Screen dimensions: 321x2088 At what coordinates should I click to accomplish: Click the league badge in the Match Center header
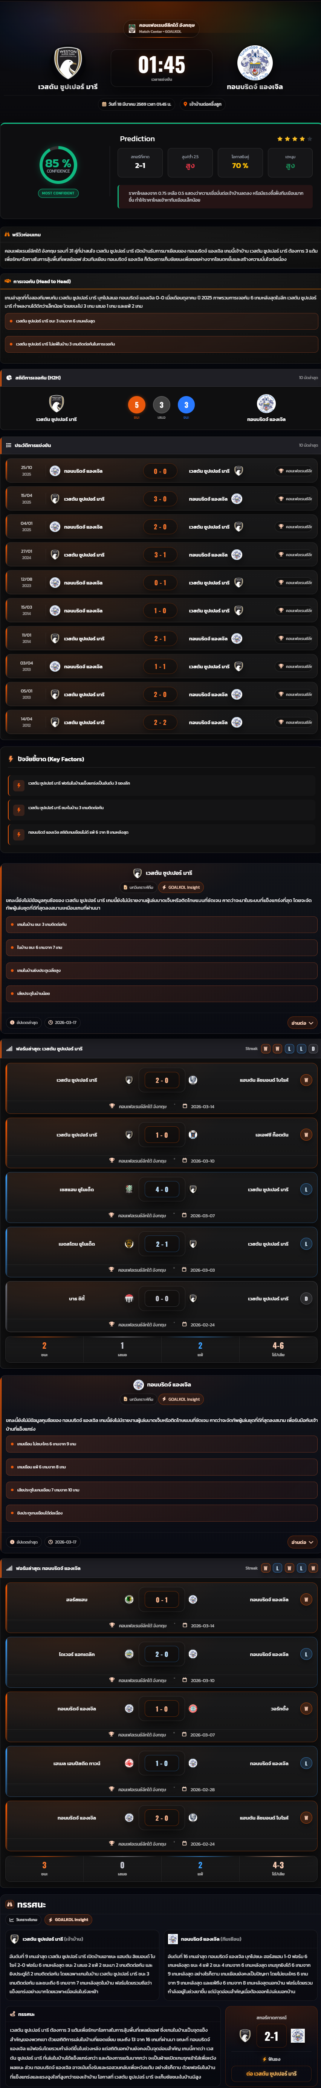[132, 28]
